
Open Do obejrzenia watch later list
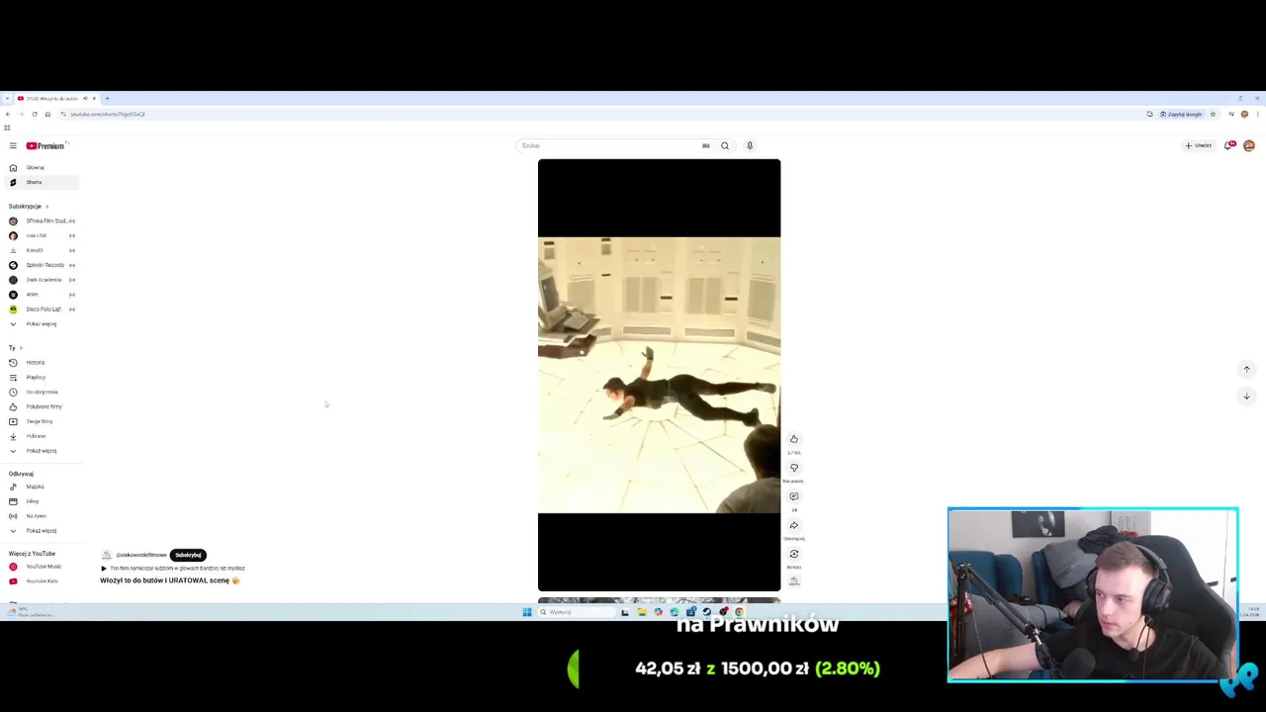click(x=40, y=392)
